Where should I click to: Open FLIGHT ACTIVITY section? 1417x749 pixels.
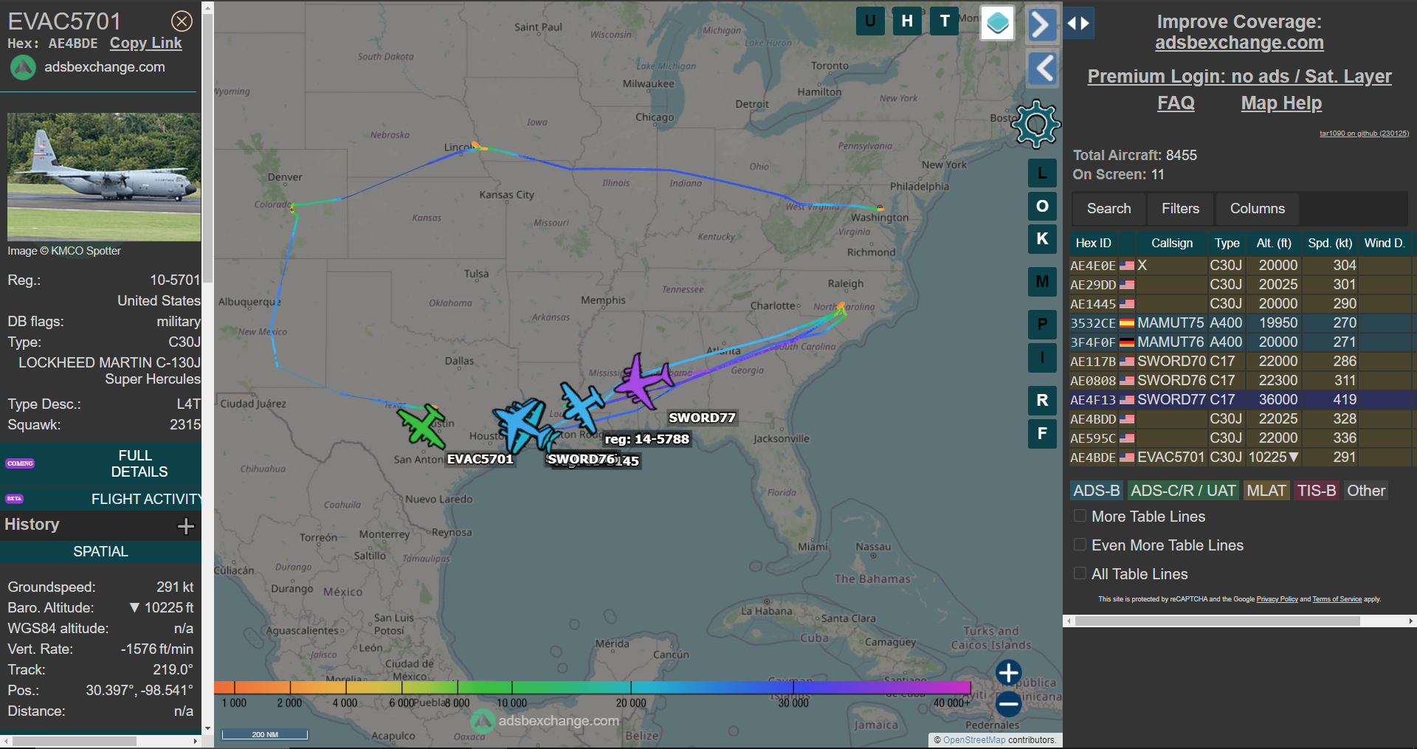100,500
